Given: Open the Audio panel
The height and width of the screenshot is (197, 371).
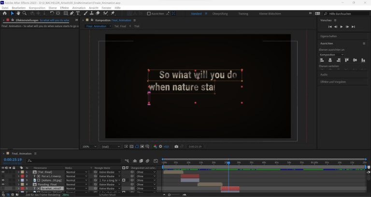Looking at the screenshot, I should (324, 75).
